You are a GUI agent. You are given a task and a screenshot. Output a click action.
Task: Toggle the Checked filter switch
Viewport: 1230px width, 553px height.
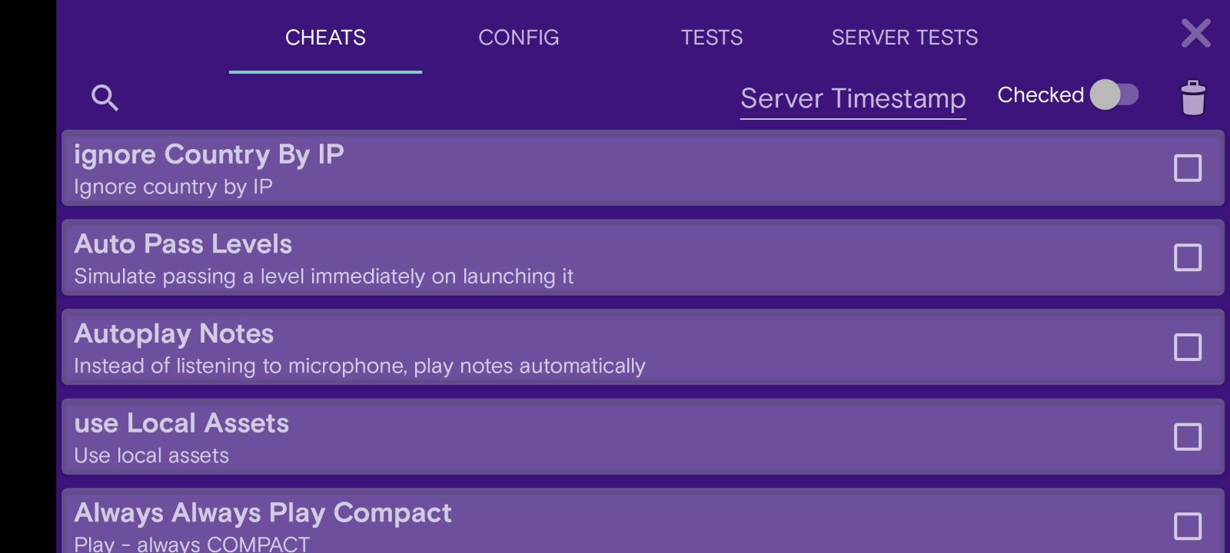point(1114,95)
